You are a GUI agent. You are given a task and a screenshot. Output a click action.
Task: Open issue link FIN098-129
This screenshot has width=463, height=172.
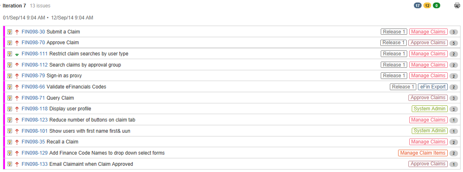tap(35, 153)
